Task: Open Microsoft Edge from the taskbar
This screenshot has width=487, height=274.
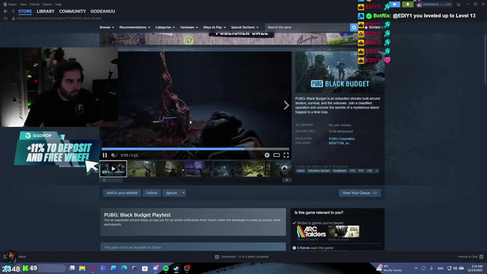Action: coord(124,268)
